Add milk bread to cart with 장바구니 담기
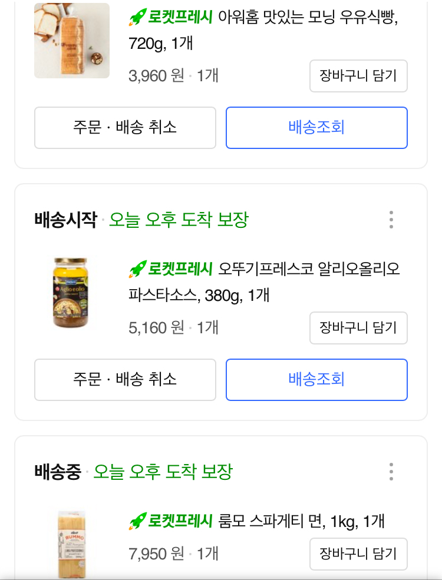Image resolution: width=442 pixels, height=580 pixels. pos(358,76)
